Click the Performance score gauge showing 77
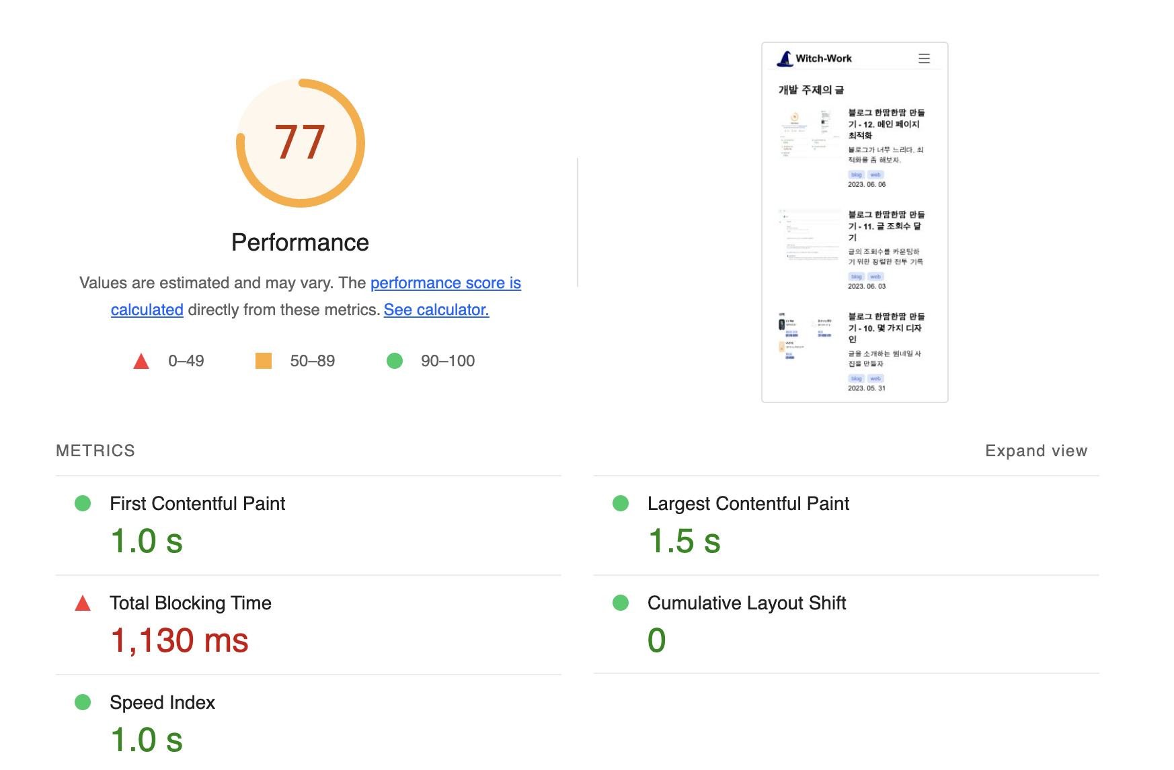This screenshot has height=770, width=1174. tap(300, 142)
